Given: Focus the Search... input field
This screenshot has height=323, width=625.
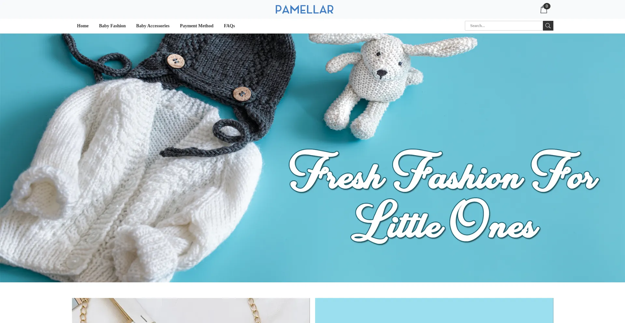Looking at the screenshot, I should (x=504, y=26).
